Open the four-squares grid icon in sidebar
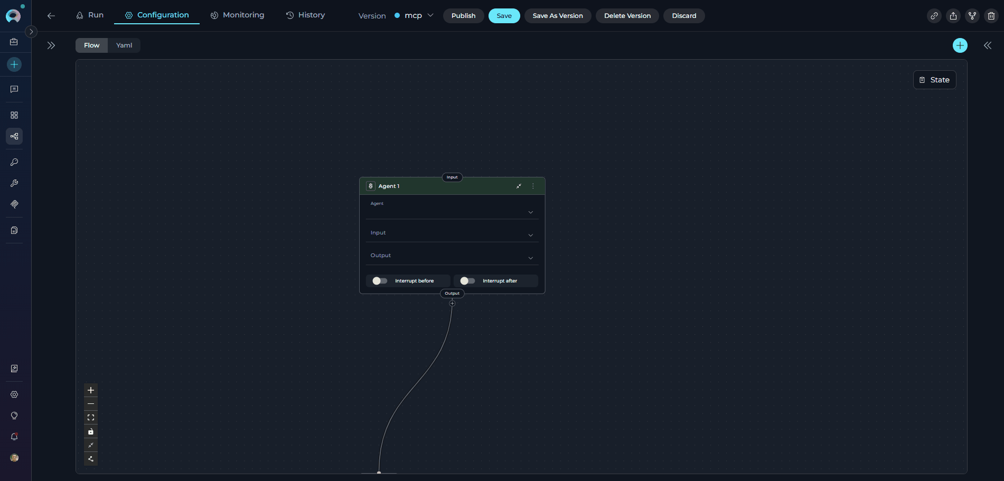The width and height of the screenshot is (1004, 481). point(14,115)
